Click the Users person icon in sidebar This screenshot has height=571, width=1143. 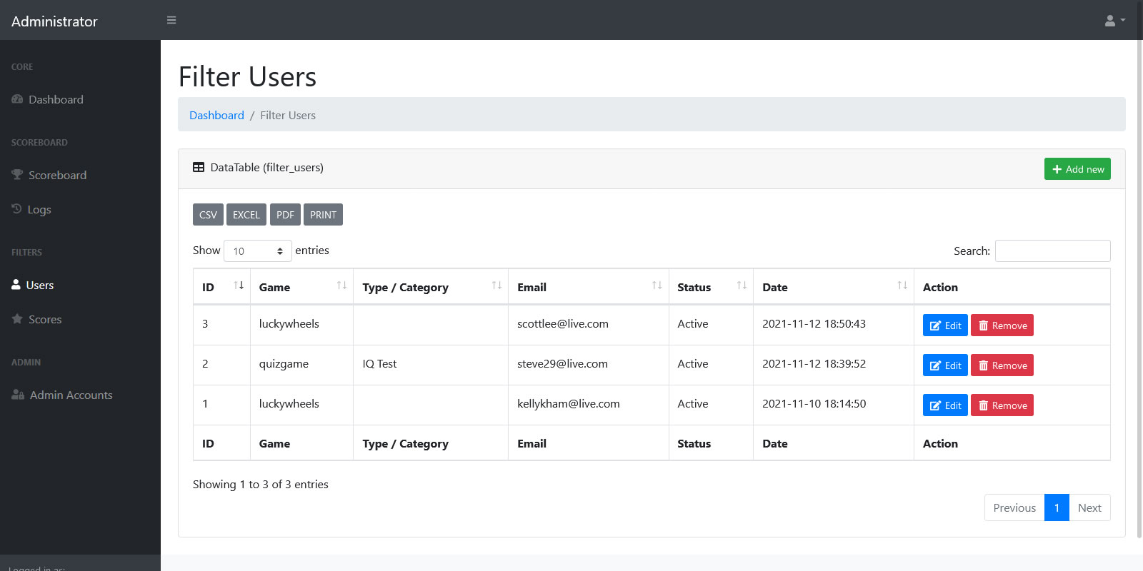(x=16, y=285)
